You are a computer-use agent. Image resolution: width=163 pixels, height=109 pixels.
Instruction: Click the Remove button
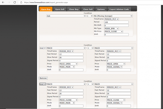(x=43, y=78)
